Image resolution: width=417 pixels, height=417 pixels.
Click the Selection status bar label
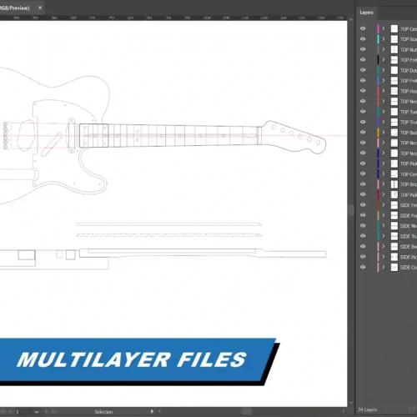tap(103, 412)
